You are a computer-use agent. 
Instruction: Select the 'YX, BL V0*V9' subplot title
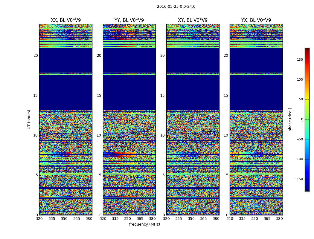pyautogui.click(x=256, y=20)
